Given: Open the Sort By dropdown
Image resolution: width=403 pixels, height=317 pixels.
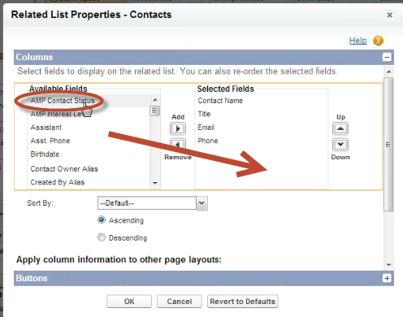Looking at the screenshot, I should click(x=153, y=203).
